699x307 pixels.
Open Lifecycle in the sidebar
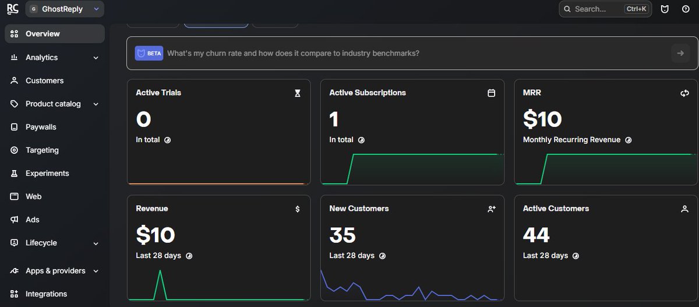click(x=55, y=243)
